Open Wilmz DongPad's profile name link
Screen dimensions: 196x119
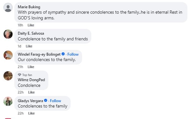point(31,80)
